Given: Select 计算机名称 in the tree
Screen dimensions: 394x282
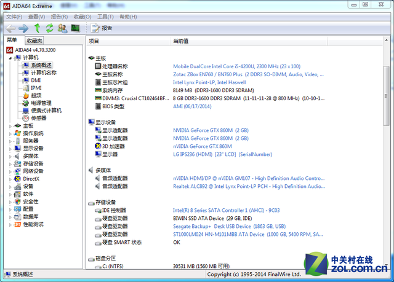Looking at the screenshot, I should click(x=44, y=72).
